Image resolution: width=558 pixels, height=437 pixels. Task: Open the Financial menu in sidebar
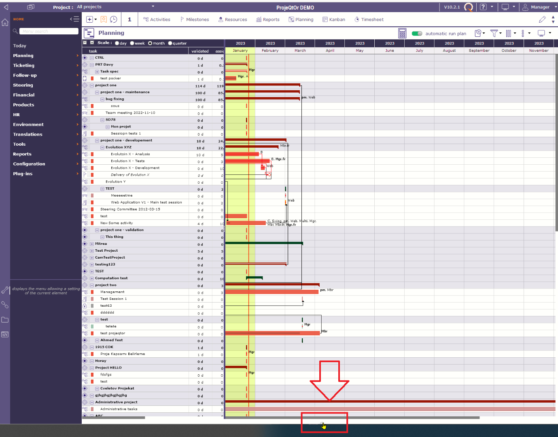[x=23, y=95]
